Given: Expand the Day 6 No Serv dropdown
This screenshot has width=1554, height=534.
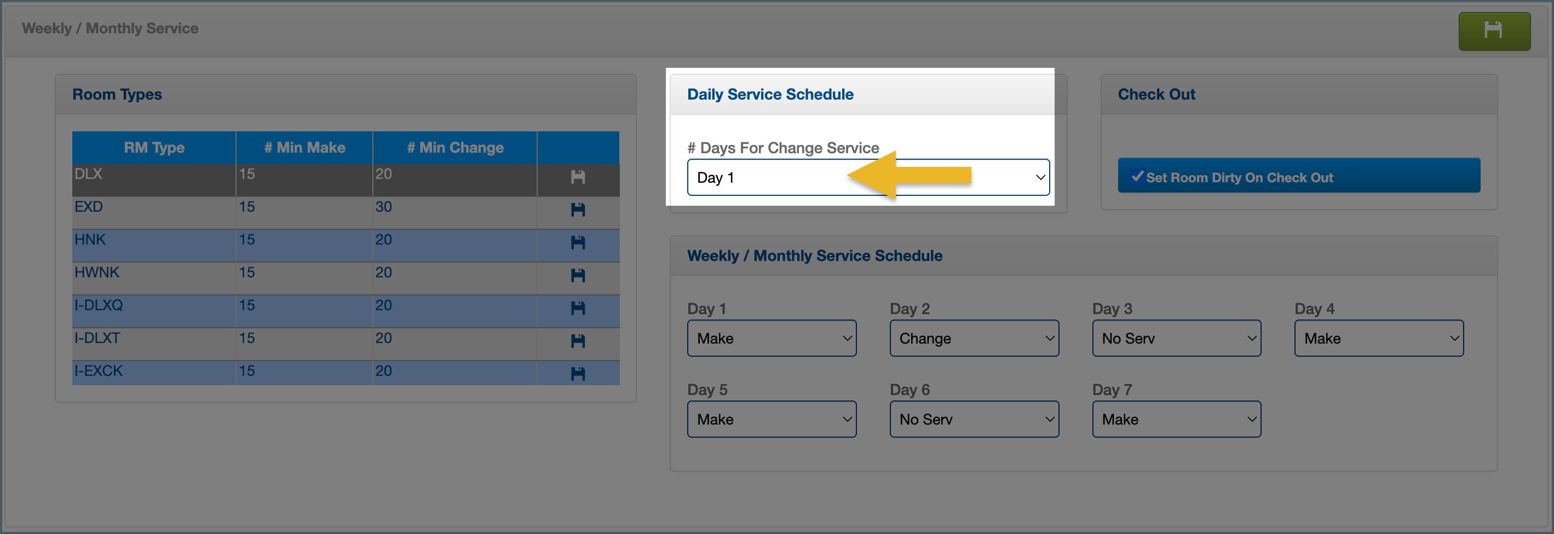Looking at the screenshot, I should point(974,420).
